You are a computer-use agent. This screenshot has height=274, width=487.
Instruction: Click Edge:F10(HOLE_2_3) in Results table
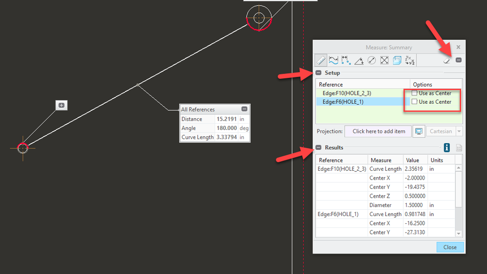point(342,169)
